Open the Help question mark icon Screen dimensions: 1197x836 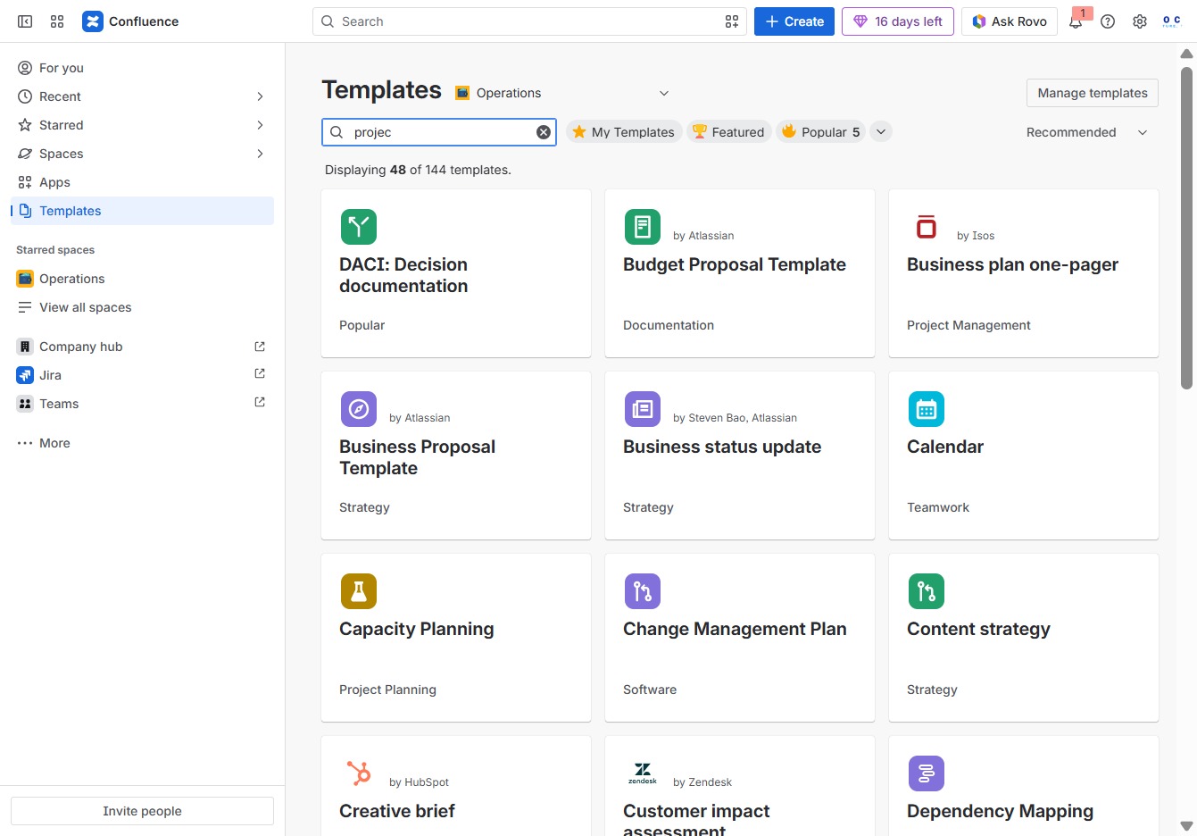click(1108, 21)
